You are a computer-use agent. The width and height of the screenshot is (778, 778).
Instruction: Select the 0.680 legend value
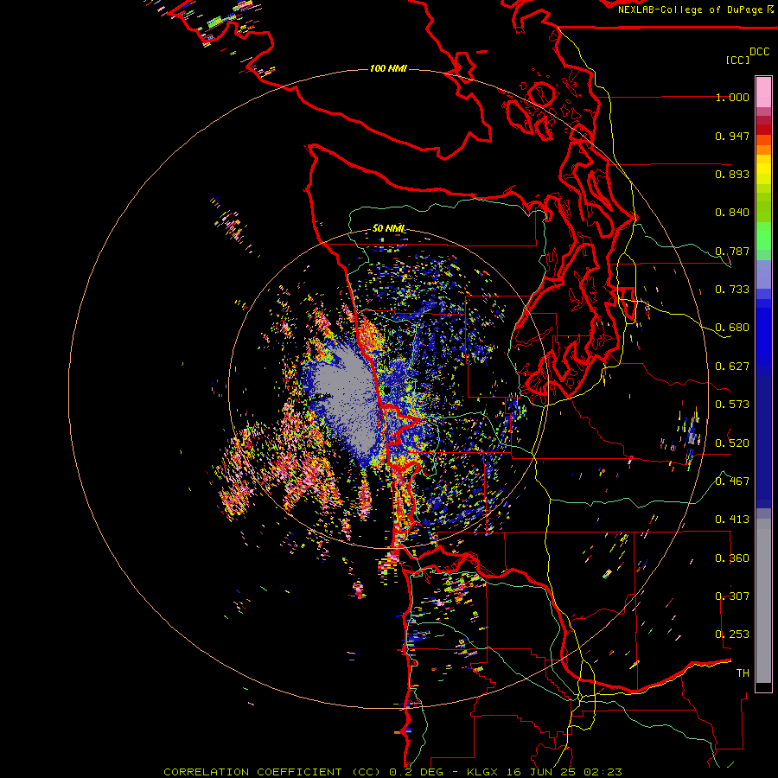732,328
